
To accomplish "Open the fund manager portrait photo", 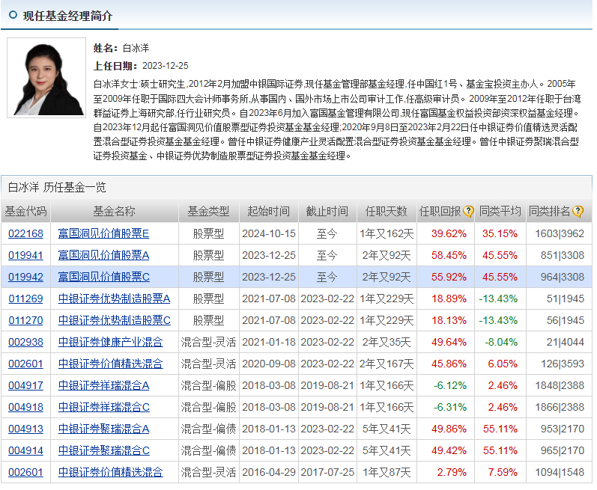I will coord(46,78).
